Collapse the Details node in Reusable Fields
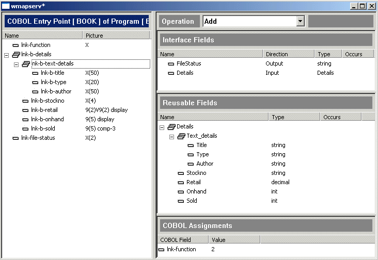The width and height of the screenshot is (378, 260). pyautogui.click(x=162, y=127)
